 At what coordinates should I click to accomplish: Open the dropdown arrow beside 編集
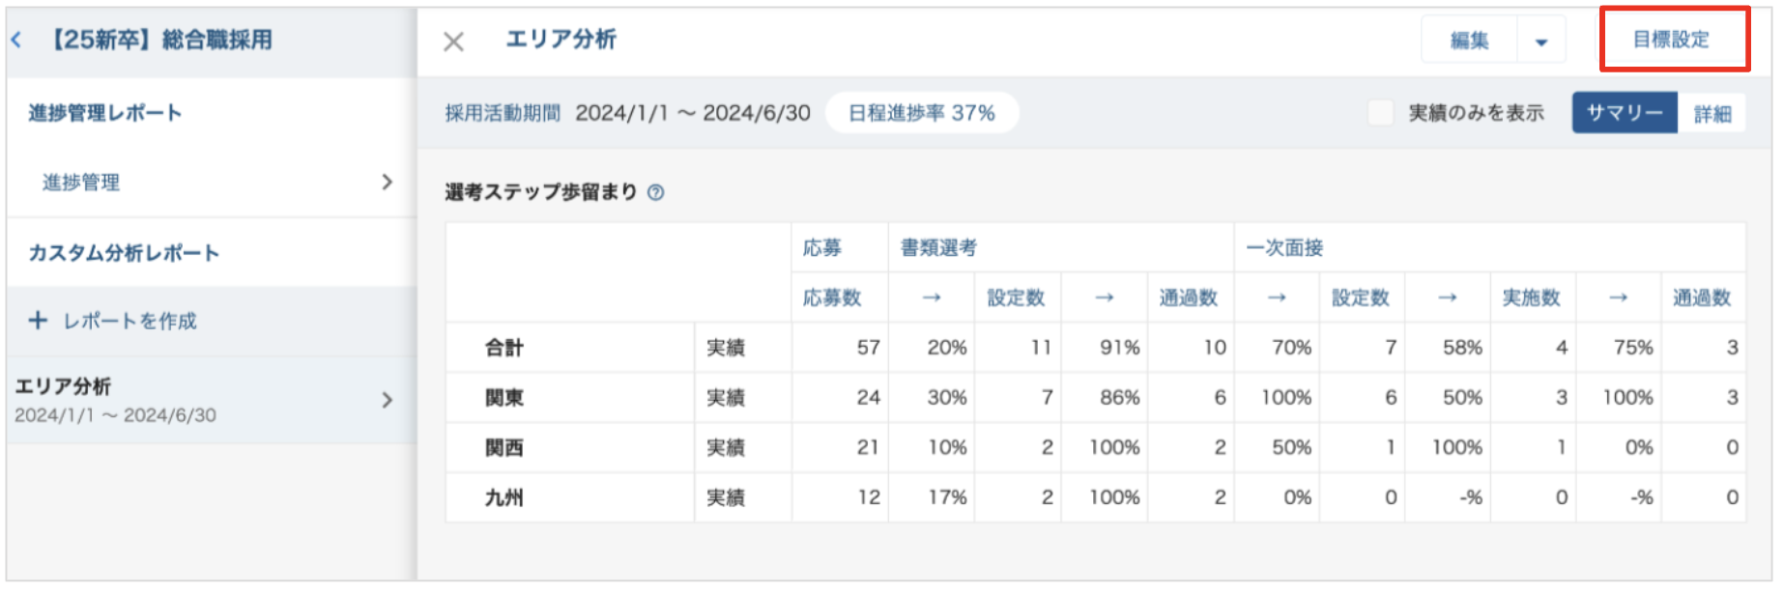coord(1541,42)
